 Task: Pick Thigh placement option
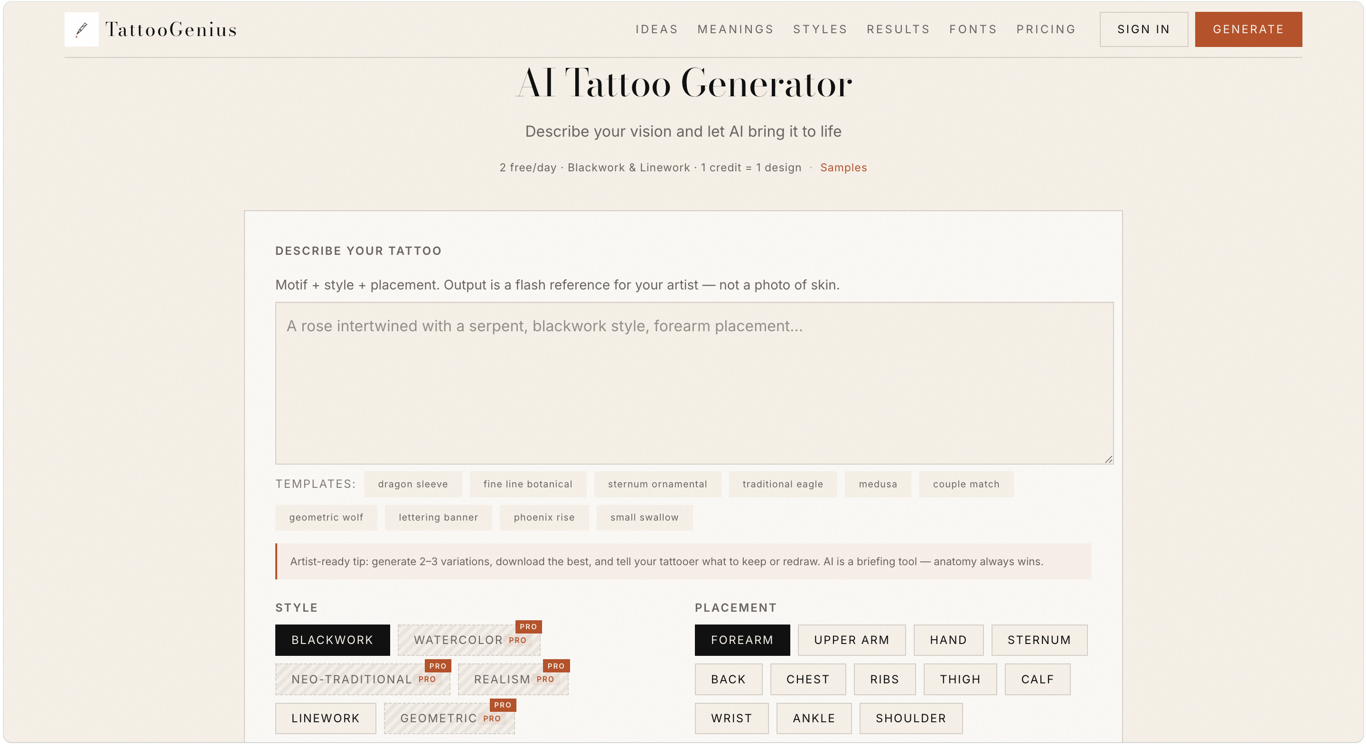click(x=960, y=679)
